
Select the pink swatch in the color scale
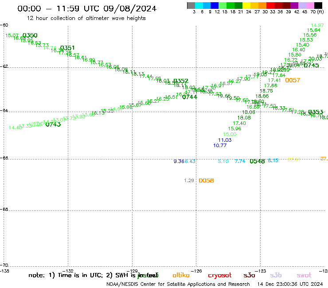click(310, 5)
